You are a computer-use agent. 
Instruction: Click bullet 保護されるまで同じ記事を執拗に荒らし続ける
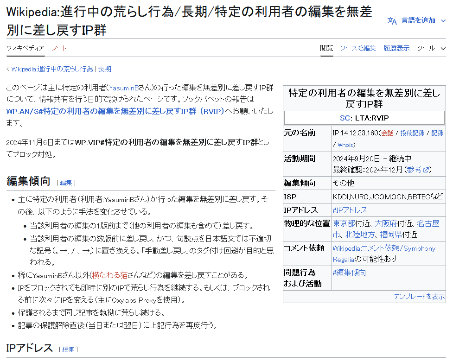click(x=92, y=312)
